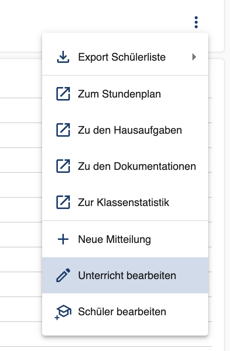Click the plus icon beside Neue Mitteilung

pyautogui.click(x=63, y=239)
